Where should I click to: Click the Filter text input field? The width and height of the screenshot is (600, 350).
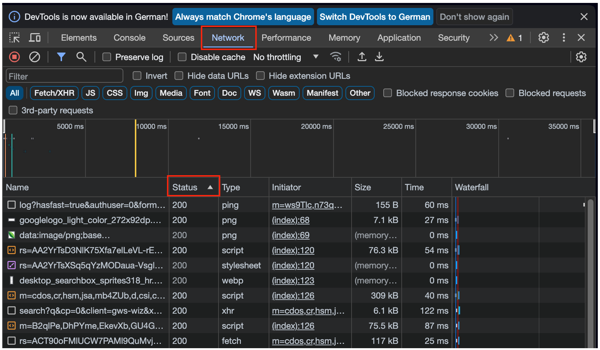click(65, 76)
